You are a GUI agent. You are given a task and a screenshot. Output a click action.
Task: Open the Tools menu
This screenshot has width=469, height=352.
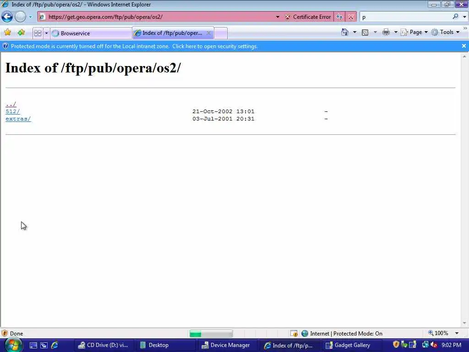coord(445,32)
